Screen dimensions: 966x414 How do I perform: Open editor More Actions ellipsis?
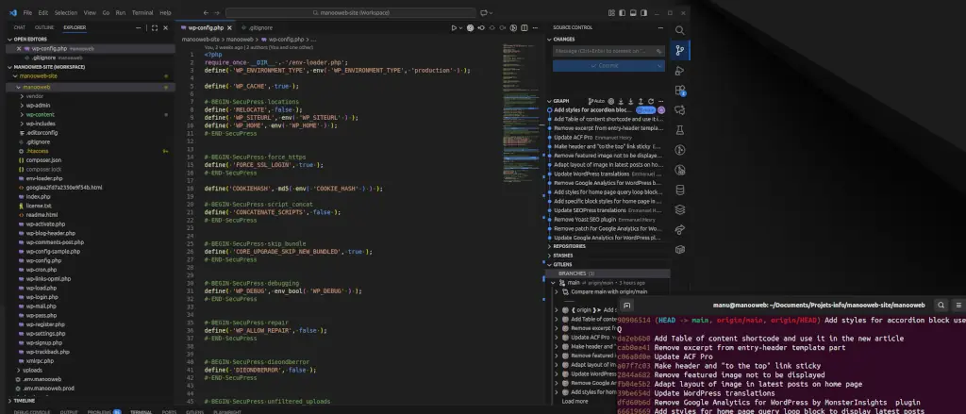pyautogui.click(x=534, y=27)
